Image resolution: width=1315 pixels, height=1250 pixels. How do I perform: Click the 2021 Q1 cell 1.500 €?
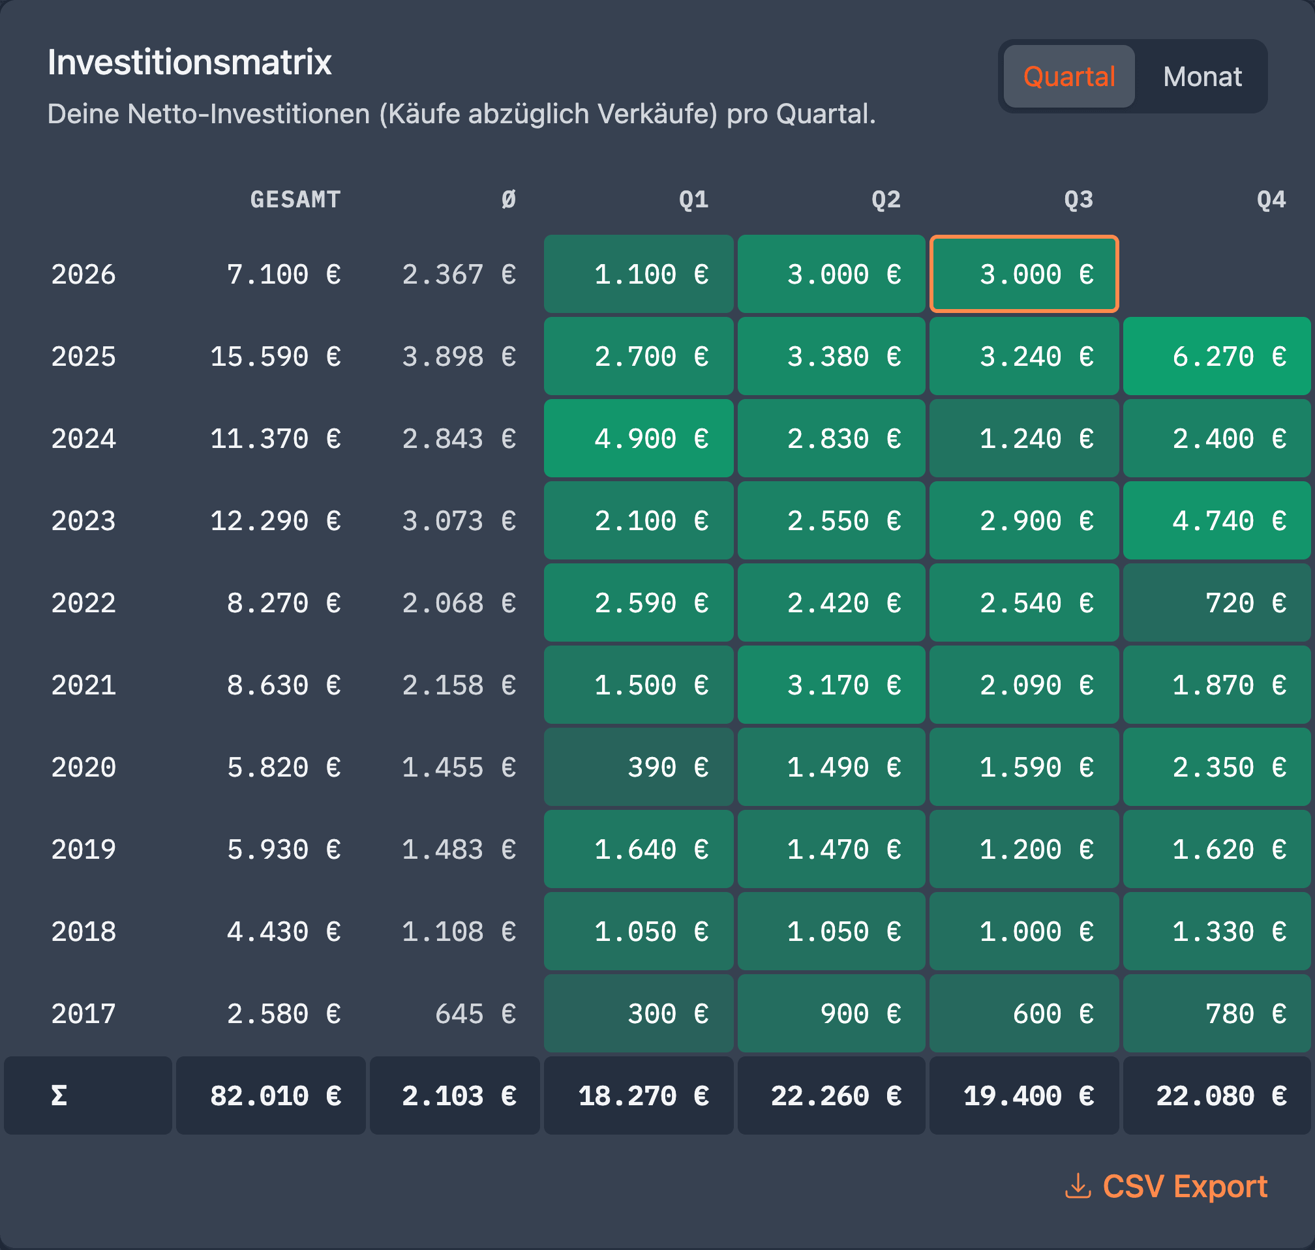coord(639,685)
